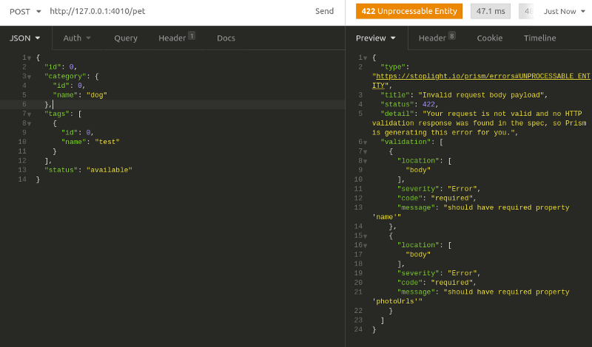The image size is (592, 347).
Task: Open the Cookie tab
Action: point(489,38)
